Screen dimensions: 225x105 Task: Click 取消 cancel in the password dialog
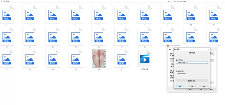[x=192, y=86]
